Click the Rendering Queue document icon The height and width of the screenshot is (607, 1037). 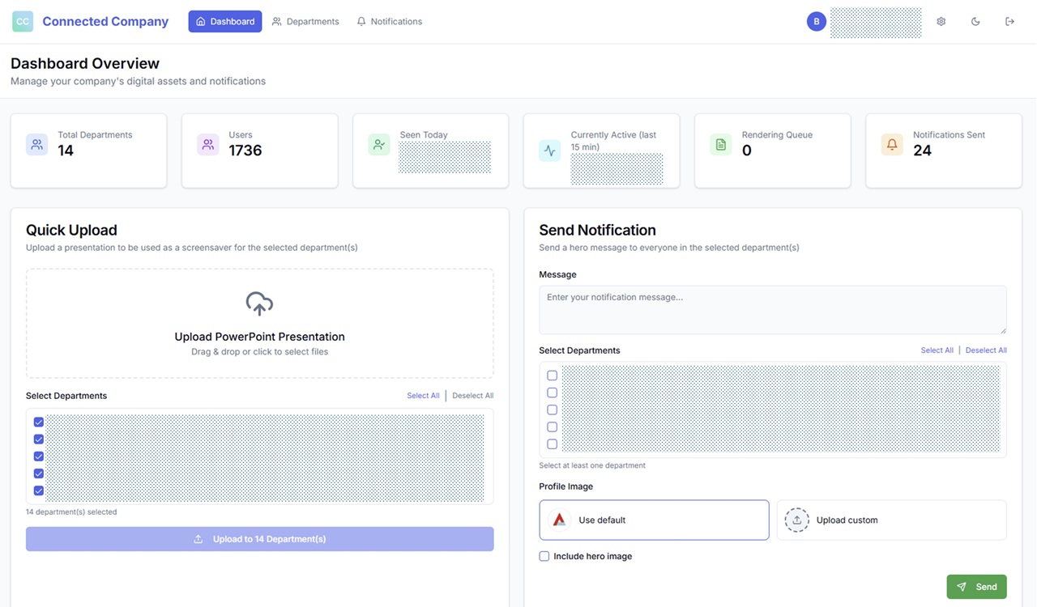tap(720, 145)
